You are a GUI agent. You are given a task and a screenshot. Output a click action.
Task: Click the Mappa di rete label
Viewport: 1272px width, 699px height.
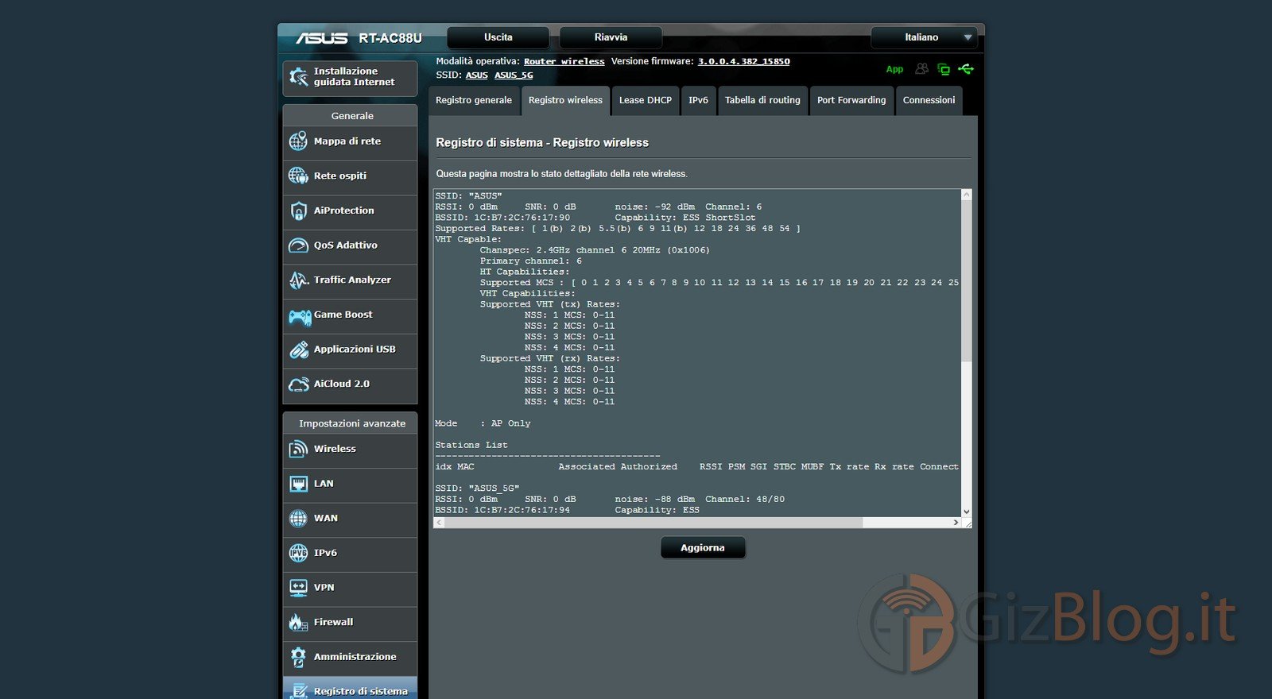click(347, 141)
